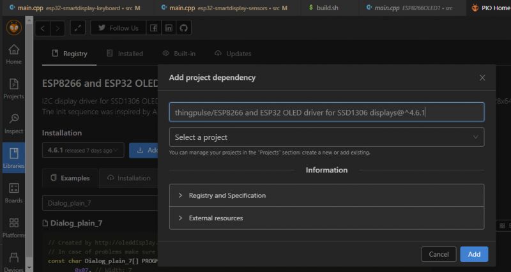Navigate back with the left arrow
Viewport: 511px width, 272px height.
coord(42,28)
